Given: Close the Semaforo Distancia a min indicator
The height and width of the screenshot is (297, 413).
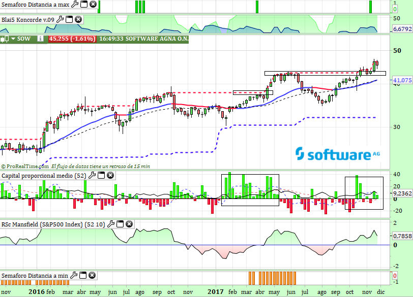Looking at the screenshot, I should (92, 275).
